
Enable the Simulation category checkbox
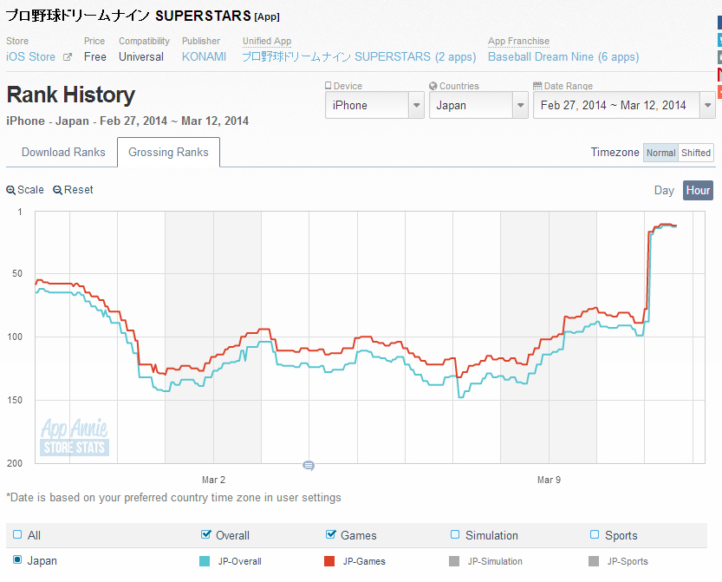click(x=455, y=534)
